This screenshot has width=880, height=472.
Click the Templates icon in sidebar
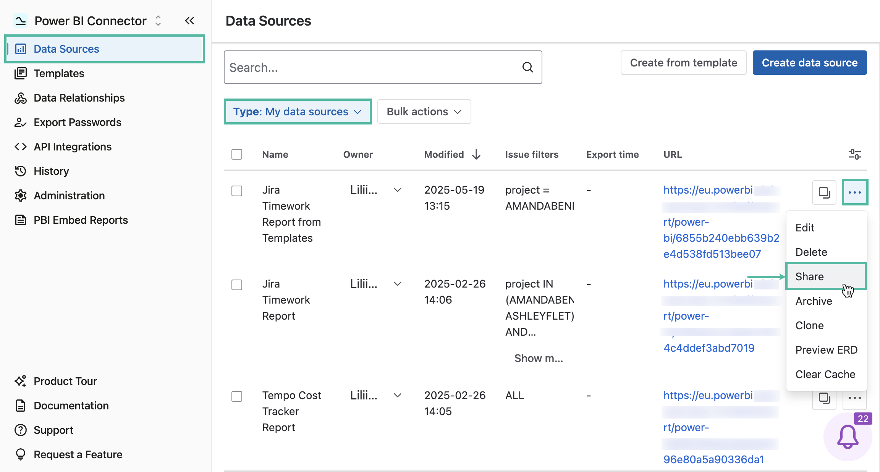(21, 73)
